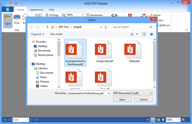The height and width of the screenshot is (124, 192).
Task: Open the Organize dropdown menu
Action: tap(37, 34)
